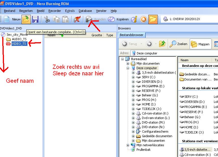Open the Beeld menu
The height and width of the screenshot is (157, 218).
[x=40, y=11]
